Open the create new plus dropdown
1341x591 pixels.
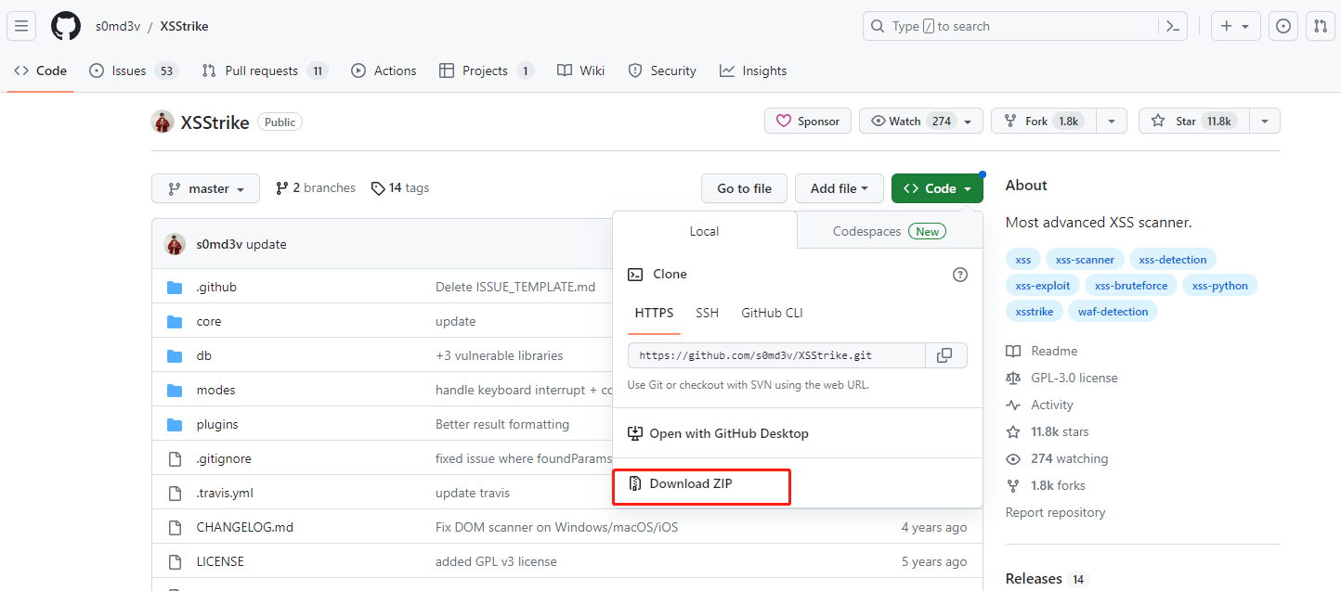pyautogui.click(x=1236, y=26)
